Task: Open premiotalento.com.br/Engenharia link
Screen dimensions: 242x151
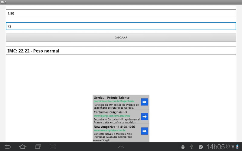Action: pos(114,101)
